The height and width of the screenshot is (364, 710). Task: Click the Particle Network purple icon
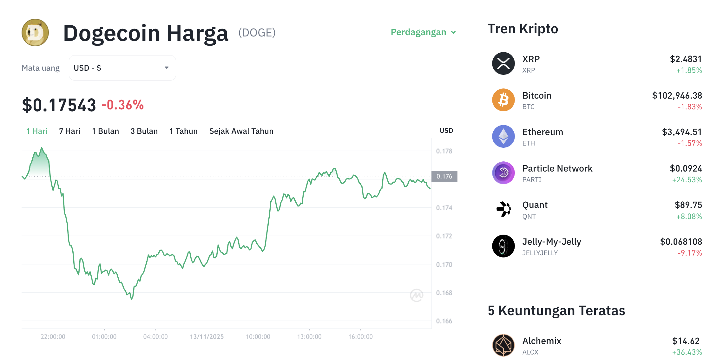[x=503, y=173]
